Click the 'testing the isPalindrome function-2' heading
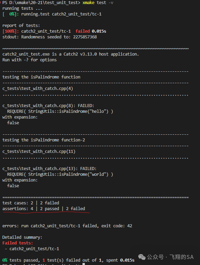 (x=44, y=140)
